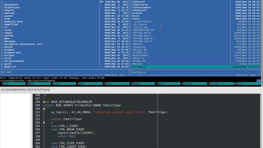The height and width of the screenshot is (148, 263).
Task: Select /.bogofilter directory in left panel
Action: coord(10,24)
